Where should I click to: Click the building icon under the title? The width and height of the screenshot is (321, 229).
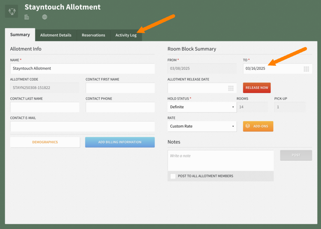coord(27,17)
